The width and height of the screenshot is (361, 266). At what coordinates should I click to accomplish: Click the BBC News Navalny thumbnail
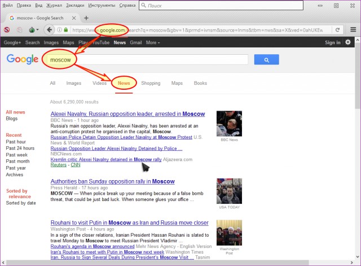[x=229, y=124]
